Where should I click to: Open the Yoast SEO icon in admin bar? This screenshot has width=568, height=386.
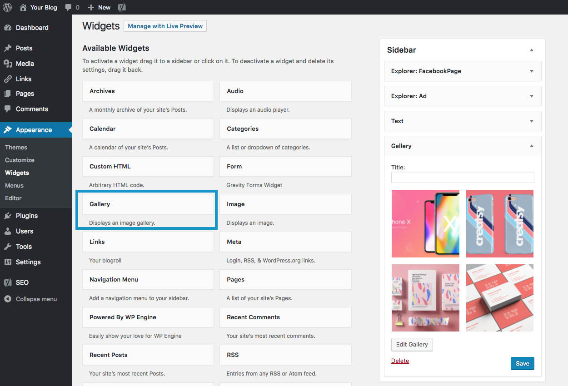tap(122, 7)
